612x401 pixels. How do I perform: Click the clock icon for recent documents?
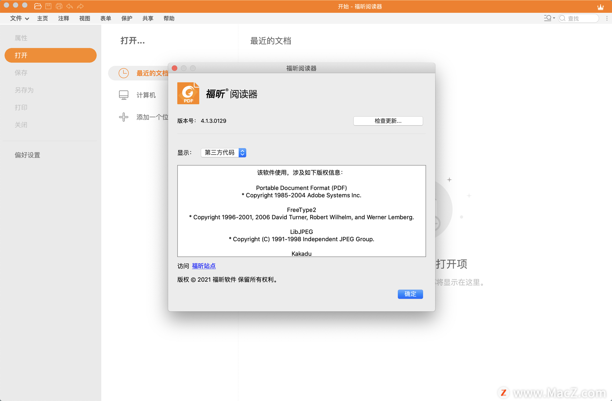coord(124,73)
